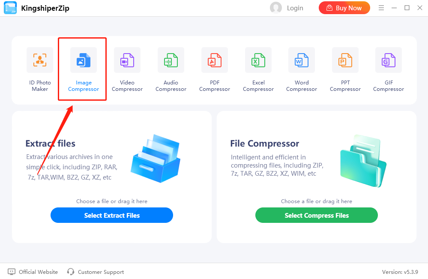Screen dimensions: 428x279
Task: Maximize the KingshiperZip window
Action: (407, 8)
